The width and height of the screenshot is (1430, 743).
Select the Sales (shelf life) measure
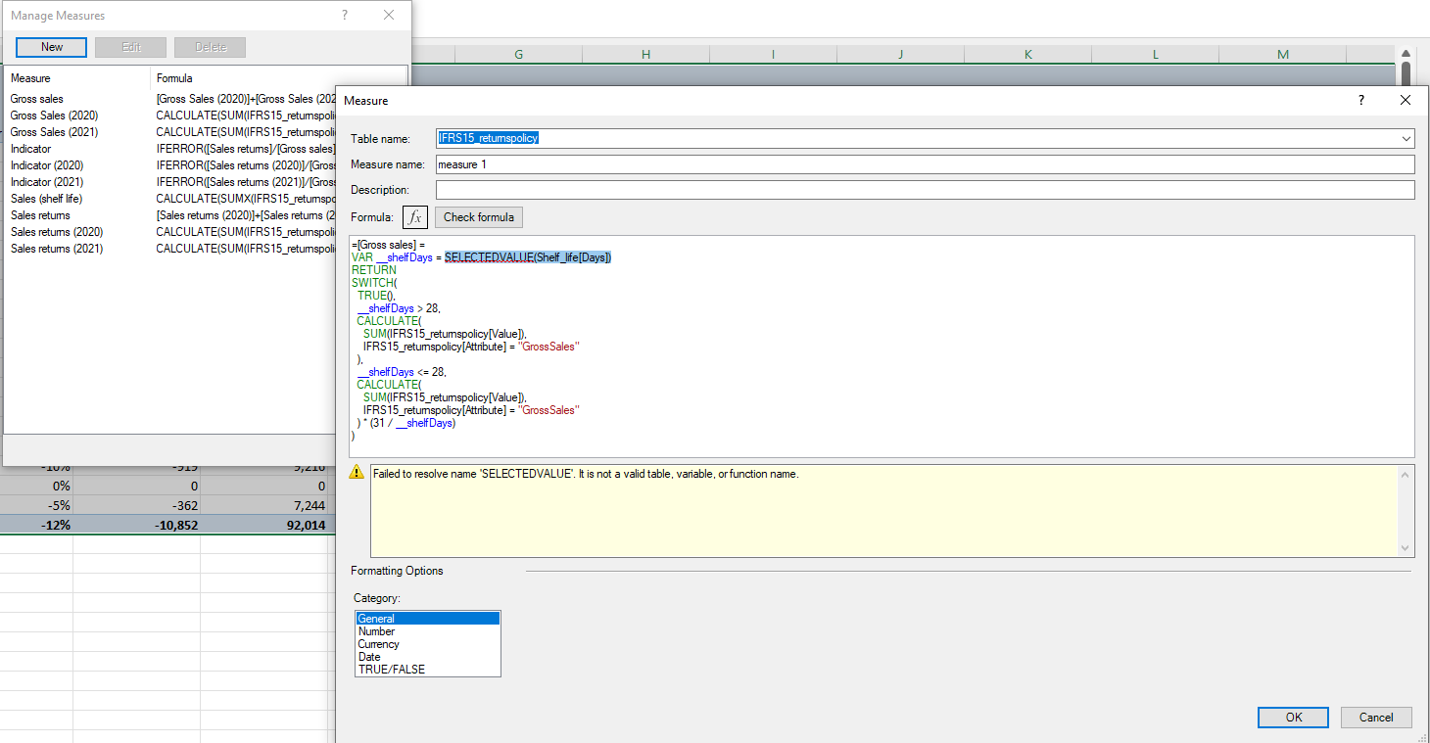[170, 199]
